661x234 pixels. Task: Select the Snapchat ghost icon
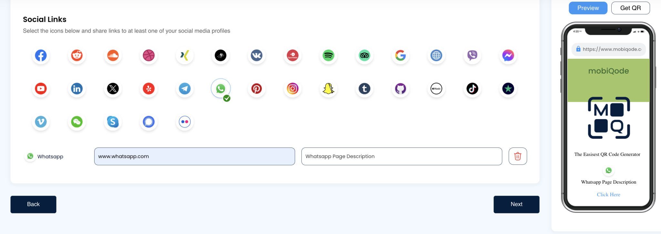coord(328,89)
